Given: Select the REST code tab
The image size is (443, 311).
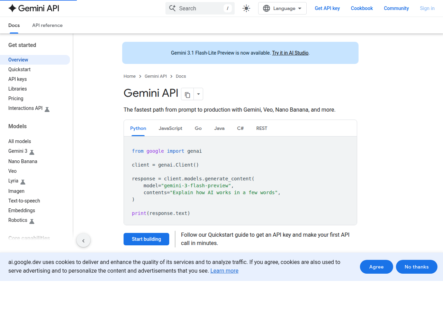Looking at the screenshot, I should tap(262, 128).
